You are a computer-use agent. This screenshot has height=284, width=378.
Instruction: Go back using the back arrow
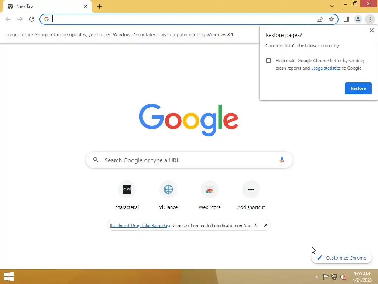pyautogui.click(x=8, y=19)
